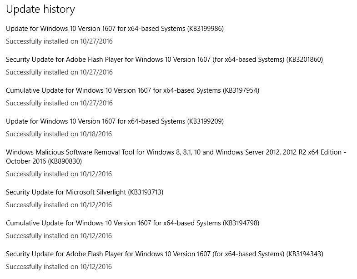The height and width of the screenshot is (279, 357).
Task: Click install status under KB3194798
Action: coord(59,236)
